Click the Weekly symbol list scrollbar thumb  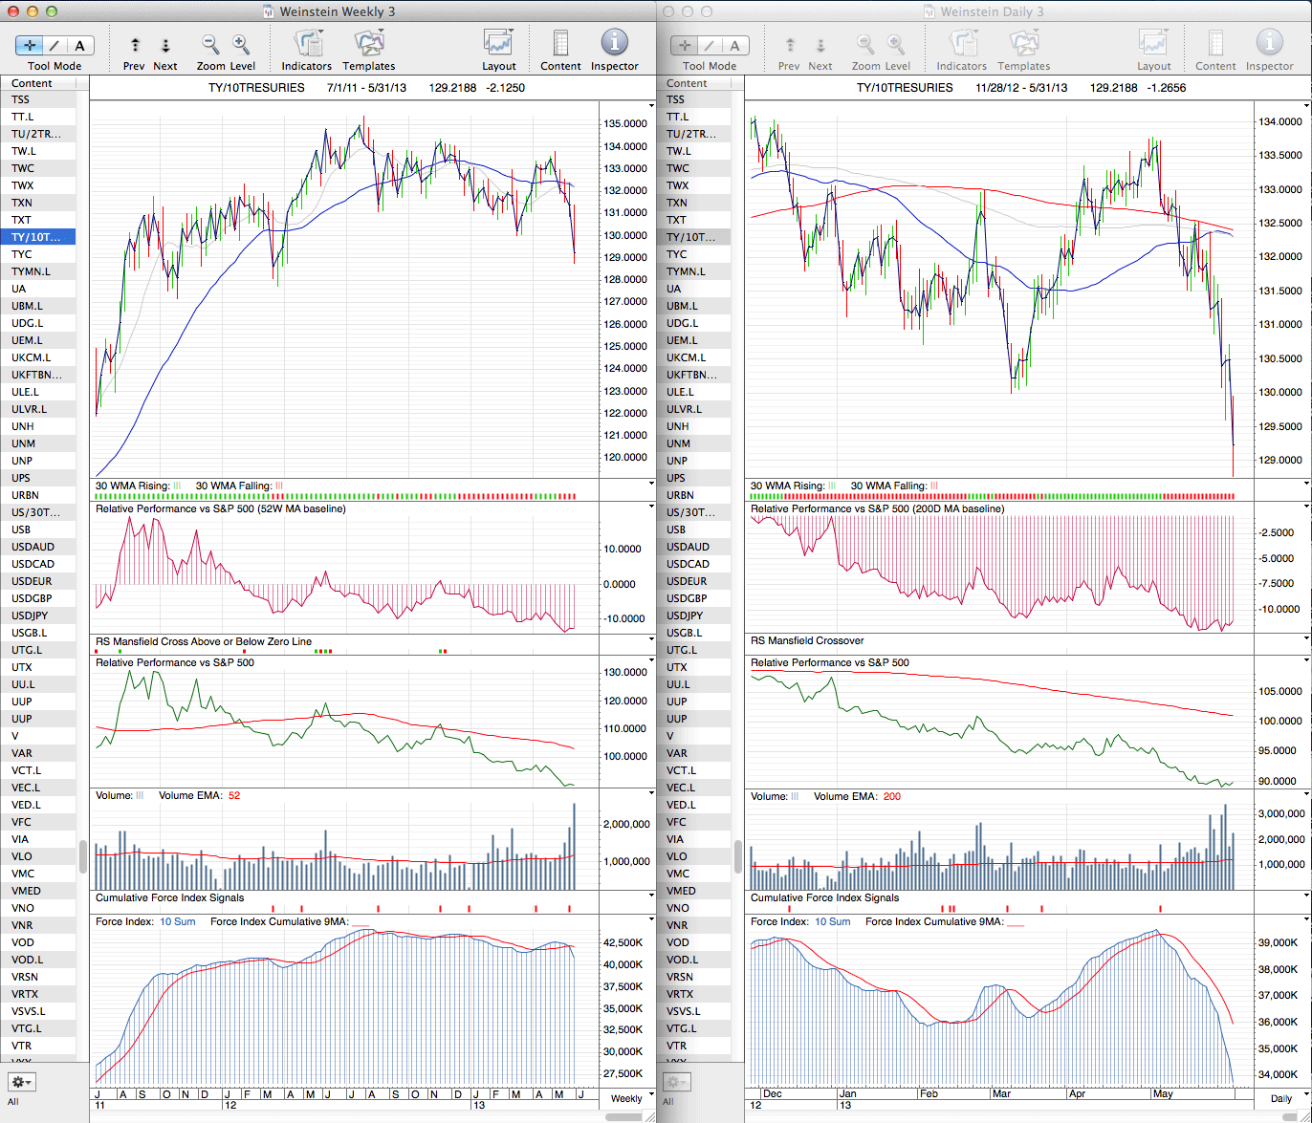click(83, 856)
